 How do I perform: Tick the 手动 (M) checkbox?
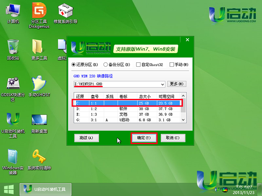click(172, 65)
